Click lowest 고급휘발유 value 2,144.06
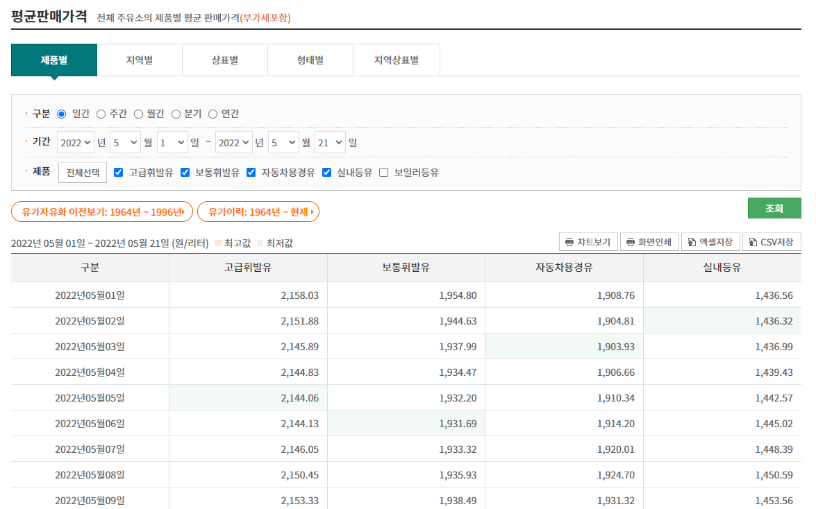The image size is (816, 509). click(300, 398)
